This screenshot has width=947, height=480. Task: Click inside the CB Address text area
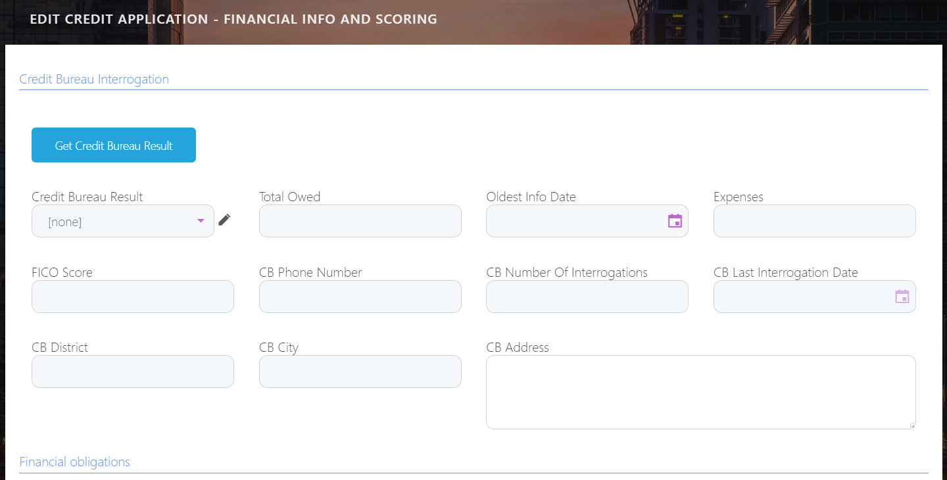click(x=700, y=392)
